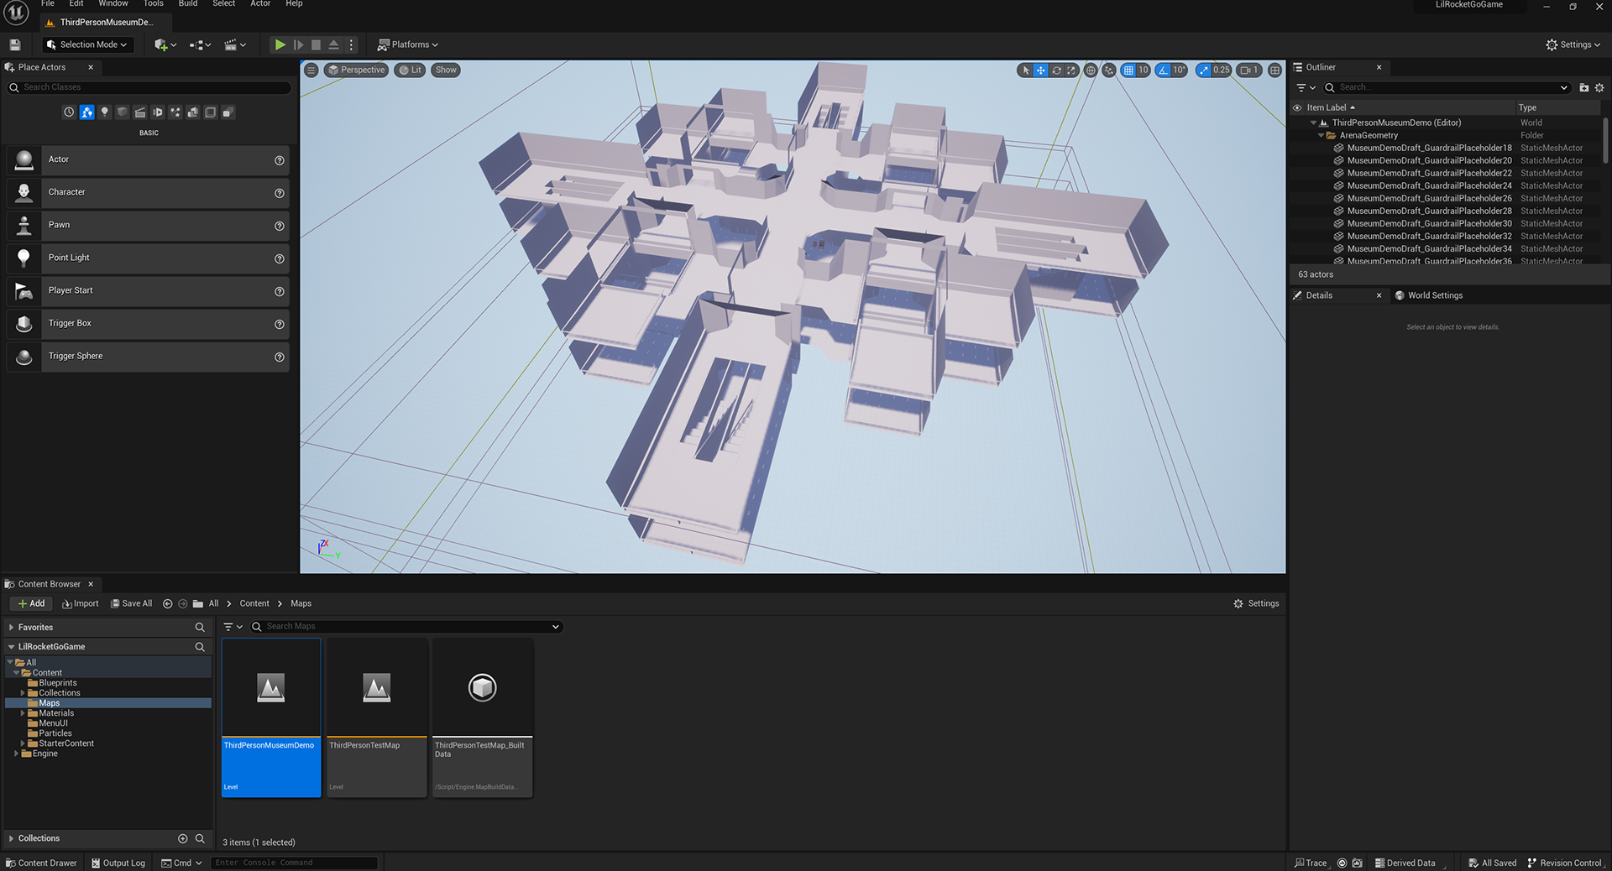Select the translate gizmo tool in viewport

point(1040,70)
